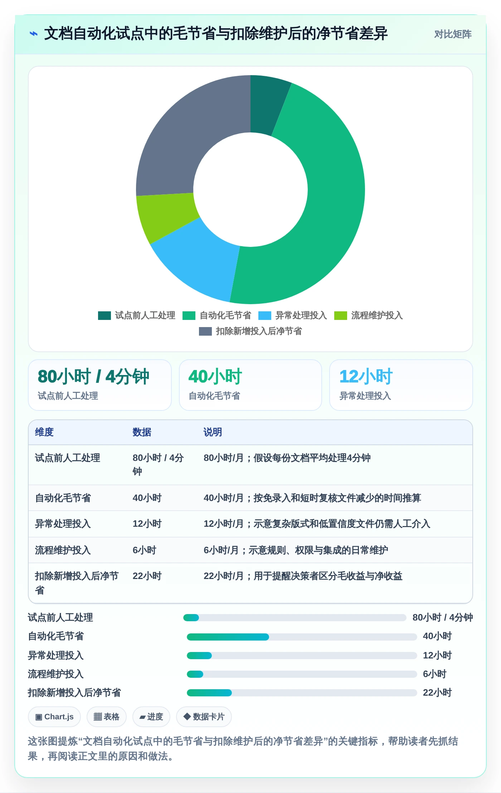
Task: Click the Chart.js tag chip
Action: 54,717
